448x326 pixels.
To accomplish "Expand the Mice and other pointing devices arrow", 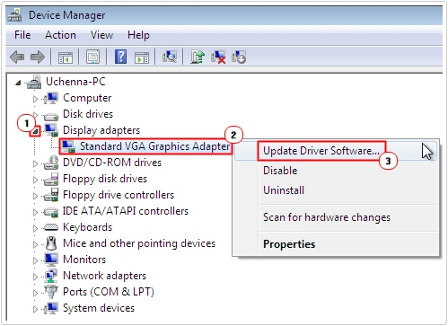I will tap(35, 244).
